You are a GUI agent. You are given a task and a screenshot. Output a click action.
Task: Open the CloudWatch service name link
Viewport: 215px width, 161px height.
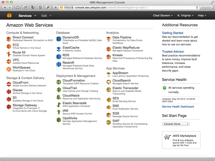coord(71,96)
